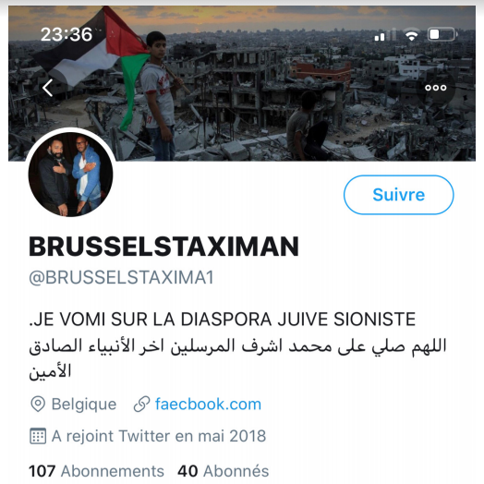This screenshot has width=484, height=484.
Task: Tap the Wi-Fi status icon
Action: 411,34
